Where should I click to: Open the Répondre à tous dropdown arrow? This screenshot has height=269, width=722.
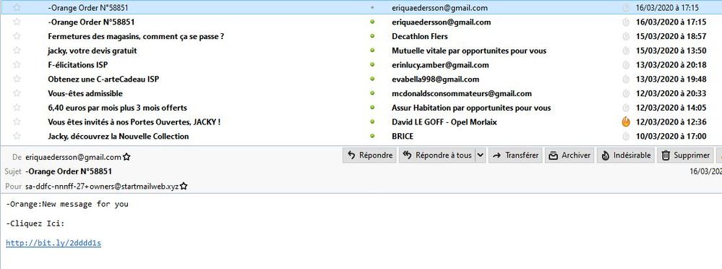[x=480, y=155]
